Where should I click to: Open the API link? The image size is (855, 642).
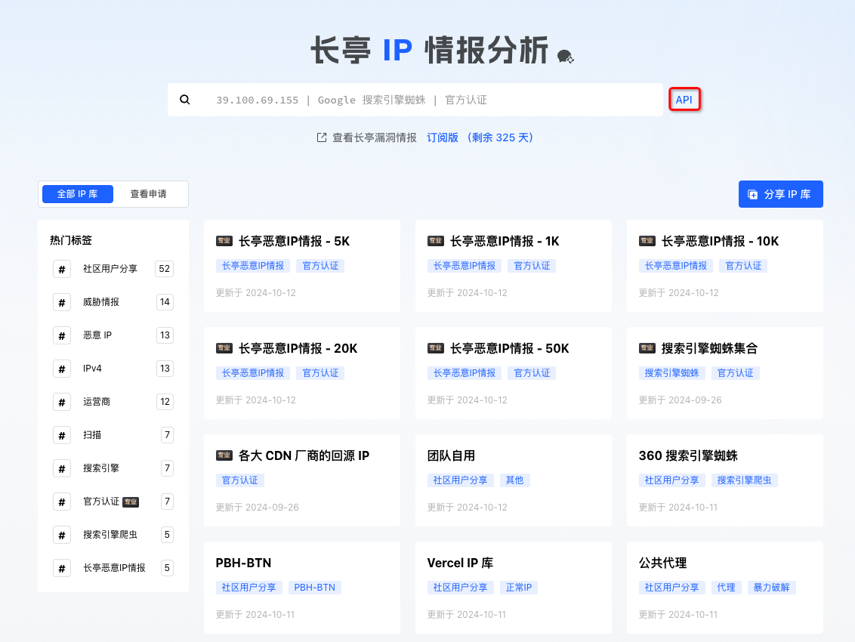684,100
